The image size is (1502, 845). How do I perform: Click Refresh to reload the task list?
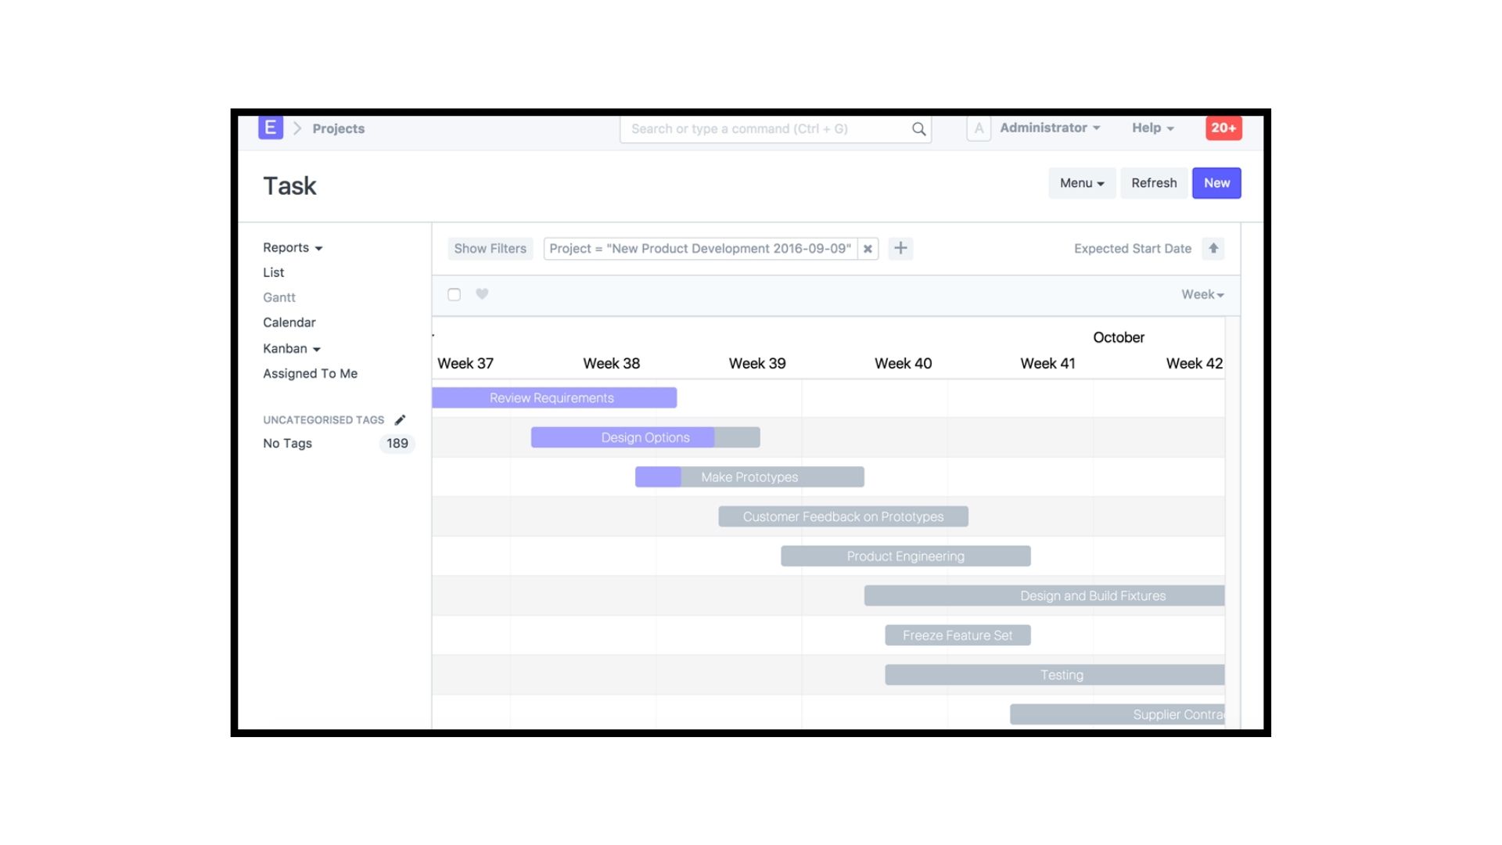coord(1153,182)
